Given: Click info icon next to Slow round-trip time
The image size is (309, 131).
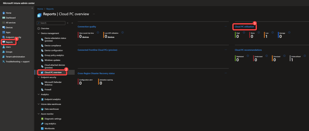Looking at the screenshot, I should 98,32.
